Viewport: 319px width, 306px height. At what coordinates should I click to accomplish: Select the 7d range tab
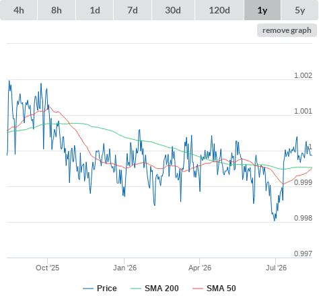pos(133,10)
